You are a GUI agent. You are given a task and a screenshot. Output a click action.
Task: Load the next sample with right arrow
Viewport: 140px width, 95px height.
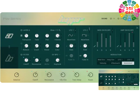57,30
